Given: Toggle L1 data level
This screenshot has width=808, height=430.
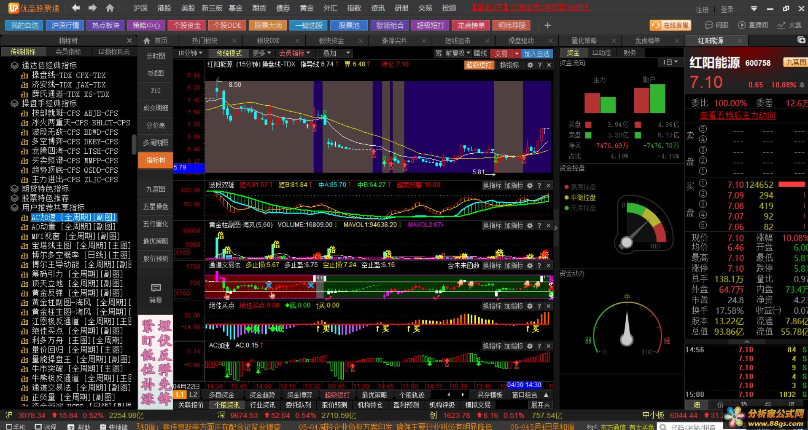Looking at the screenshot, I should tap(180, 395).
